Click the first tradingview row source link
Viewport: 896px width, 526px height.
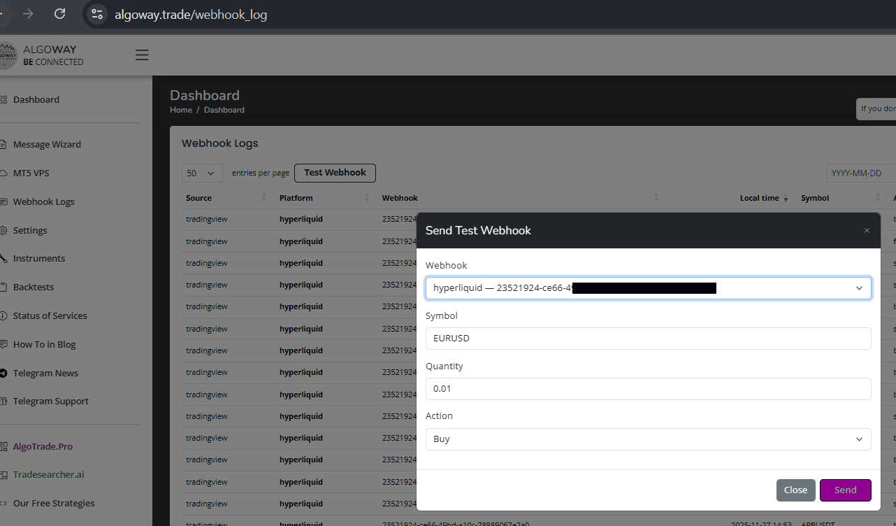(206, 219)
